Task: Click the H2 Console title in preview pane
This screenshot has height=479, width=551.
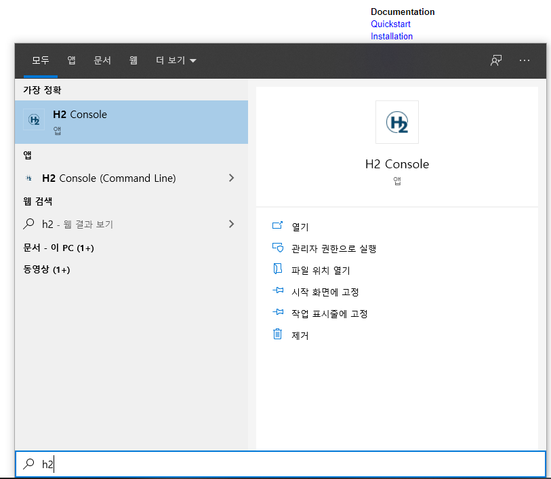Action: coord(396,164)
